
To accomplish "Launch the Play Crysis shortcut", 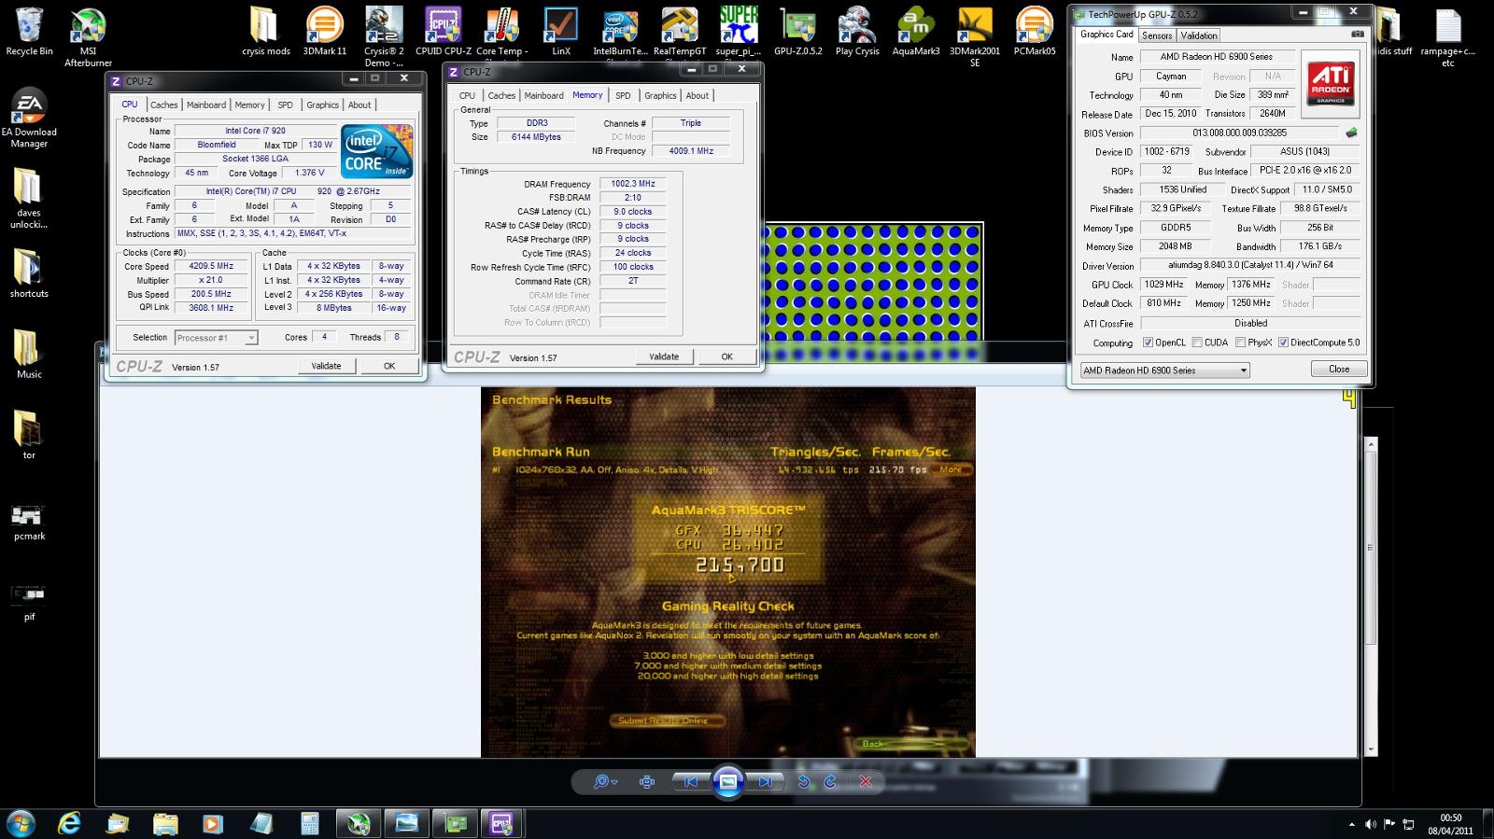I will click(857, 31).
